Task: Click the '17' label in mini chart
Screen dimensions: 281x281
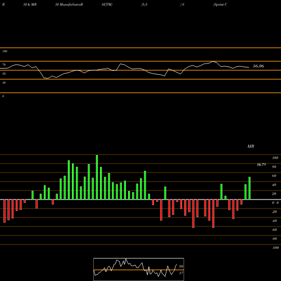Action: 181,273
